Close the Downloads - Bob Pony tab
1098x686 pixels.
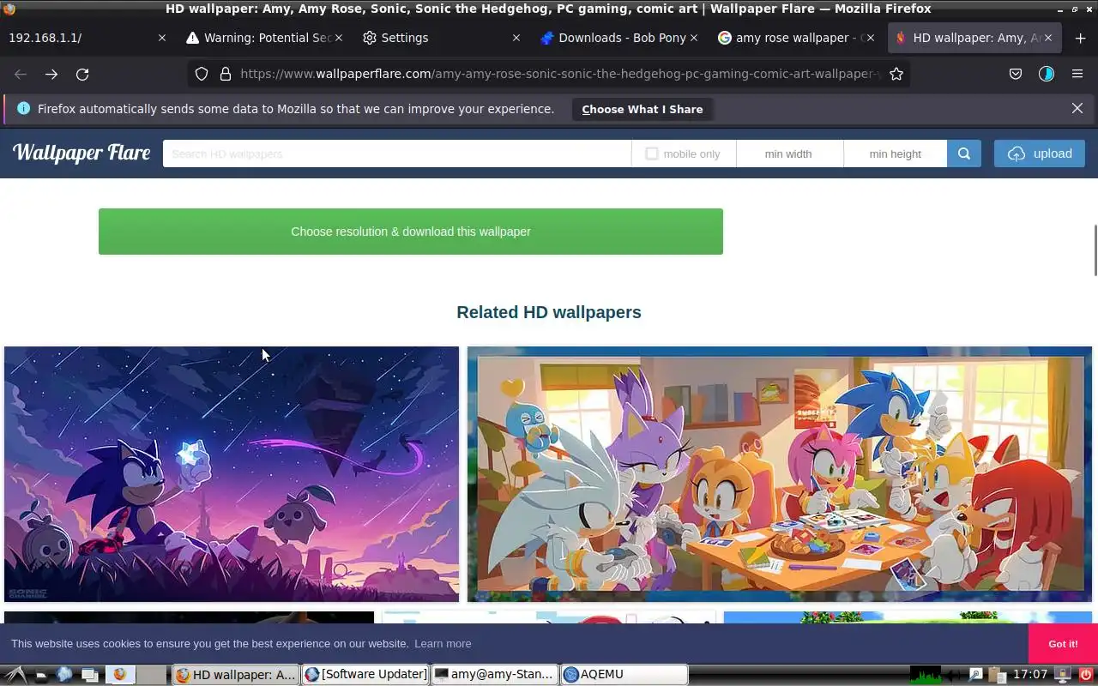point(694,38)
